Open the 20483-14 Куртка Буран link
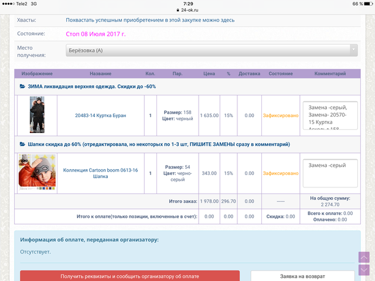Screen dimensions: 375x281 point(100,115)
